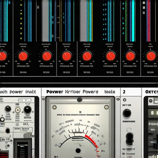Click the analog meter's red zone arc
Image resolution: width=158 pixels, height=158 pixels.
(92, 141)
